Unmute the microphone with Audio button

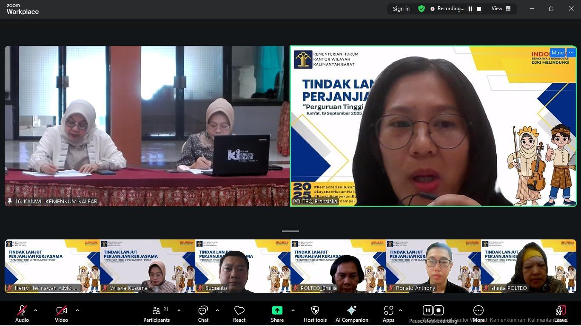pos(22,314)
